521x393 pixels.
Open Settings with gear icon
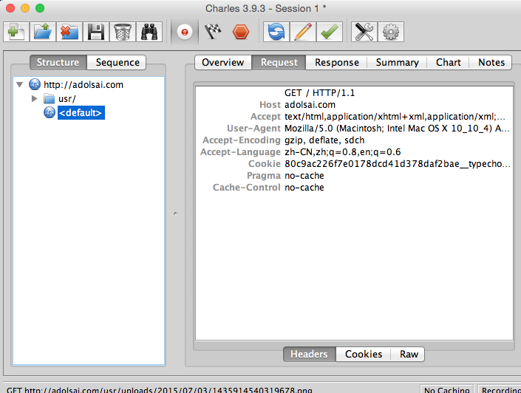391,32
